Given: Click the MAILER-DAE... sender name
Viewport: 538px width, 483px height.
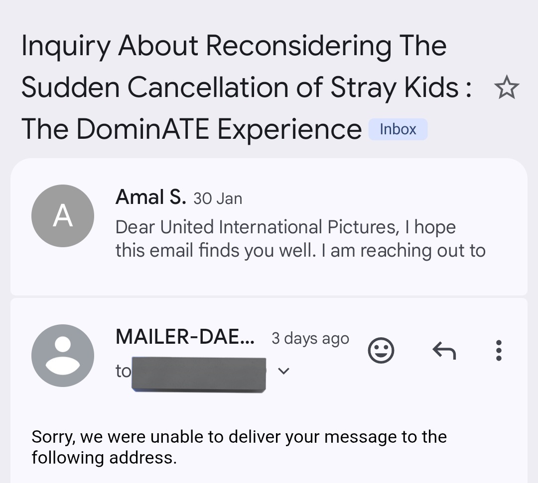Looking at the screenshot, I should (185, 337).
